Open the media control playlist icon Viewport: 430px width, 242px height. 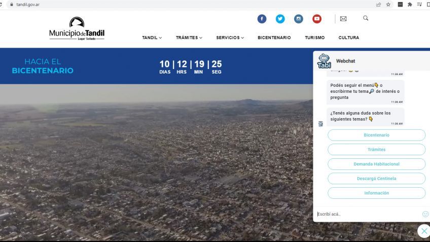pos(419,5)
